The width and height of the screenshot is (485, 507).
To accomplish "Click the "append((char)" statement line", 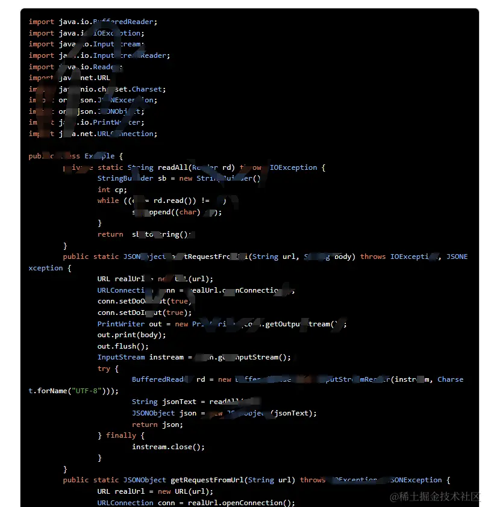I will pyautogui.click(x=177, y=212).
